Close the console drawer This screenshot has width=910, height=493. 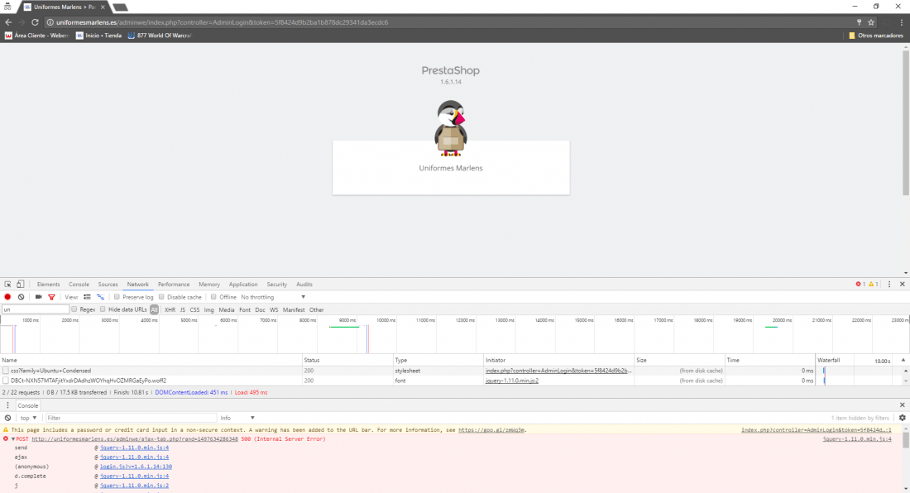click(x=903, y=404)
